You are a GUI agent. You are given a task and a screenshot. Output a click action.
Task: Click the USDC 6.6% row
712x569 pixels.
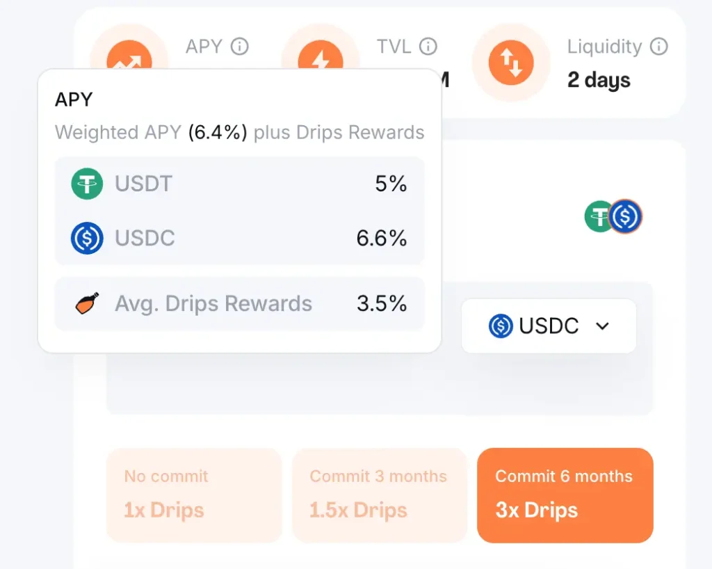tap(239, 238)
